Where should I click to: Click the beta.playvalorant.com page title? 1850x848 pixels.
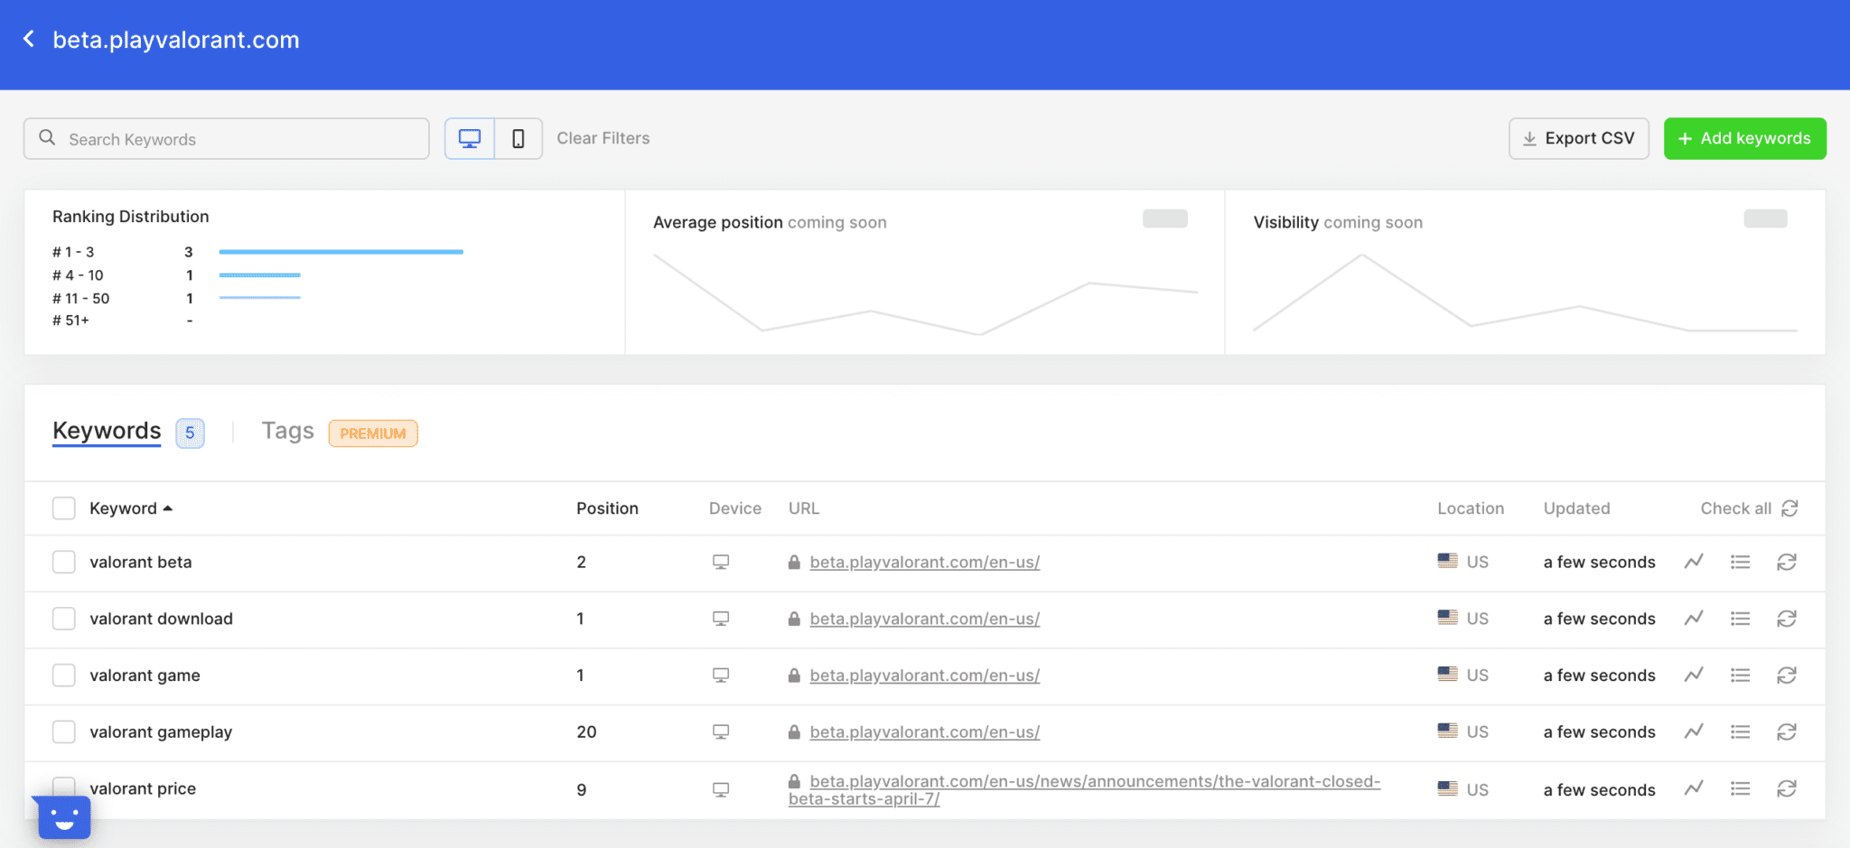[176, 40]
